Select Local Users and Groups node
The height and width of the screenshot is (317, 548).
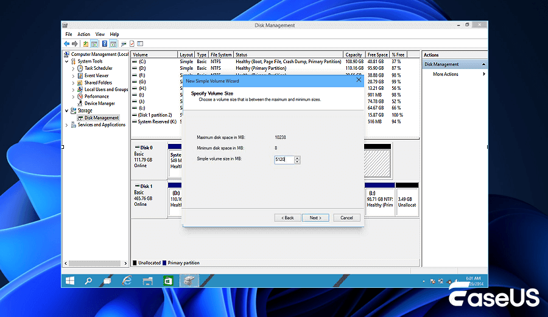tap(106, 90)
